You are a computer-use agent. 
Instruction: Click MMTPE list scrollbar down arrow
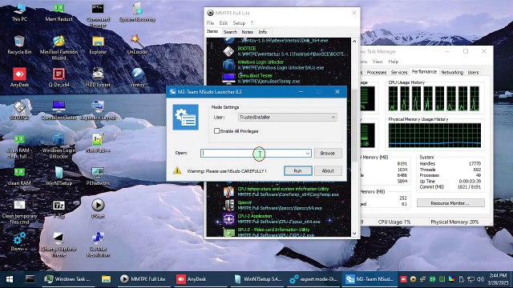(354, 234)
